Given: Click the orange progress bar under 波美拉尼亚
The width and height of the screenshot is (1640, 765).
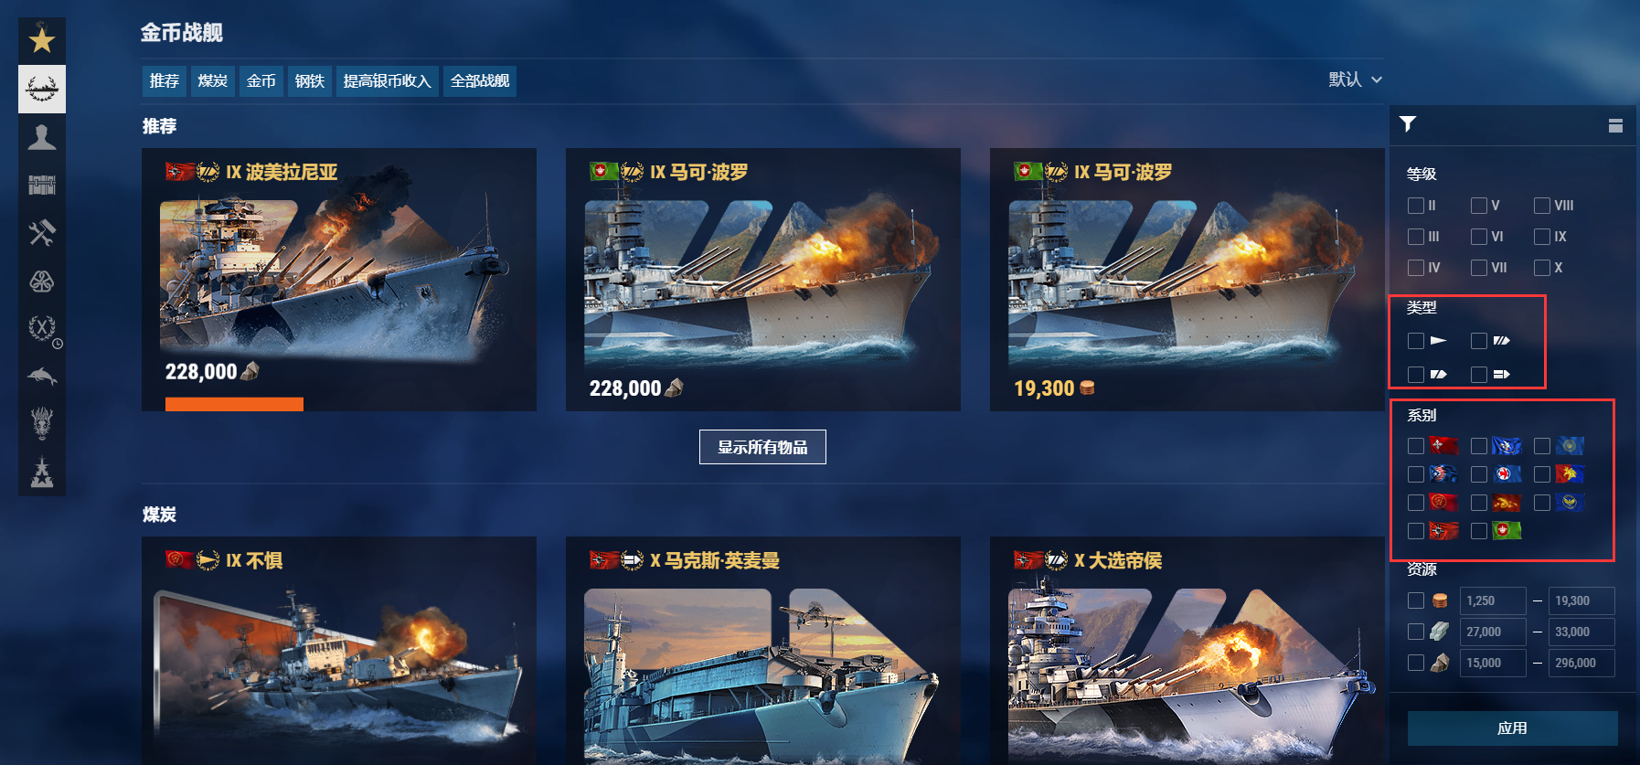Looking at the screenshot, I should (234, 404).
